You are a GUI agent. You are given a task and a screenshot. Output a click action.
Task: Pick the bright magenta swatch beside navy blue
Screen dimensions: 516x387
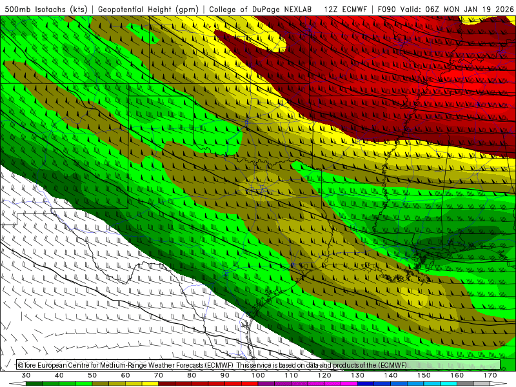(349, 384)
